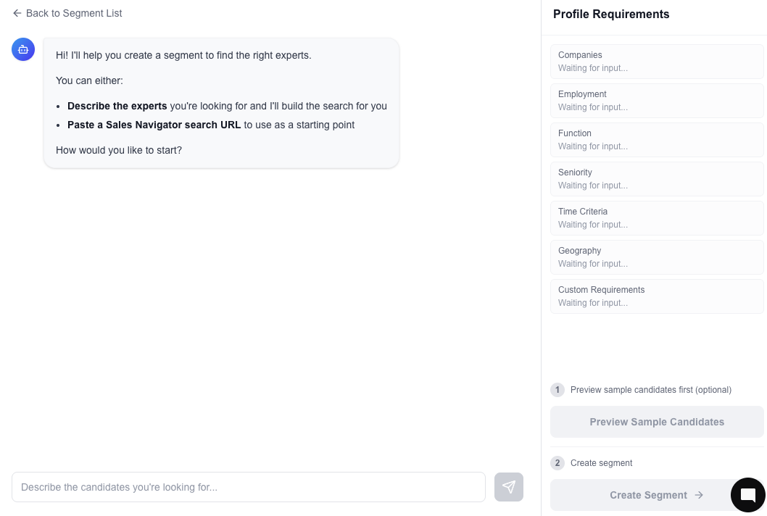Click the step 2 number badge
This screenshot has height=516, width=767.
[x=557, y=462]
